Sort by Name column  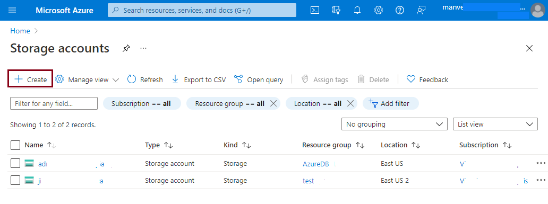point(40,145)
